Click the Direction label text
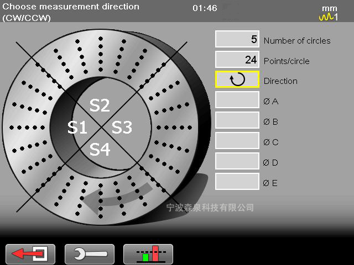The image size is (354, 265). 280,81
